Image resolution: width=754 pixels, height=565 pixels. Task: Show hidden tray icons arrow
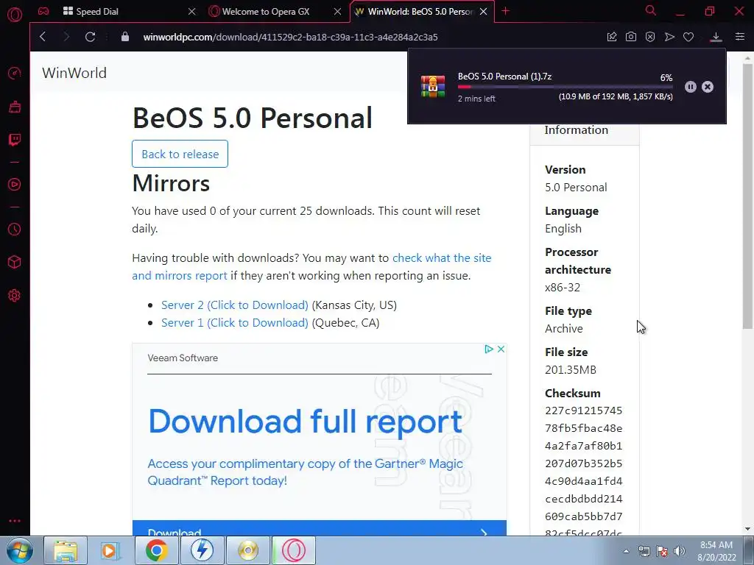[x=626, y=551]
